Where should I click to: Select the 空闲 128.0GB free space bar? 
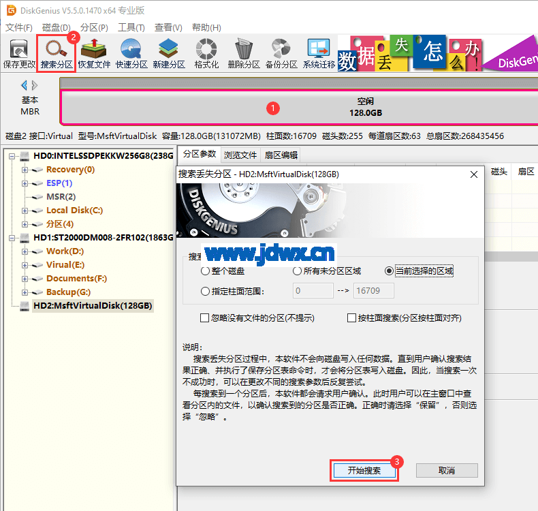tap(299, 107)
